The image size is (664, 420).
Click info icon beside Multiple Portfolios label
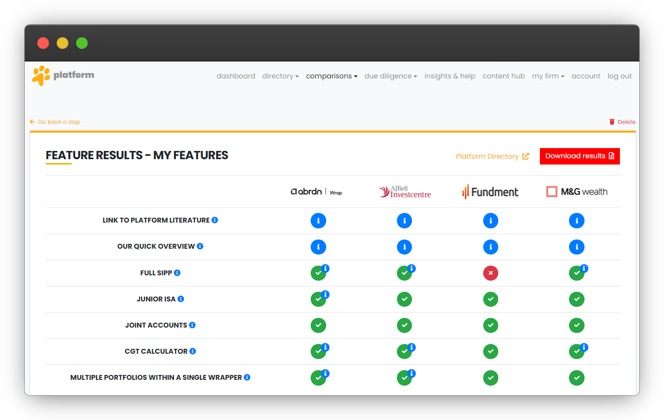(247, 377)
